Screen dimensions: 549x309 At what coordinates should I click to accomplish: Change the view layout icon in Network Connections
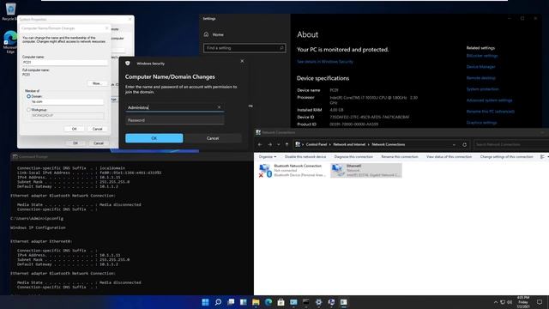click(542, 157)
